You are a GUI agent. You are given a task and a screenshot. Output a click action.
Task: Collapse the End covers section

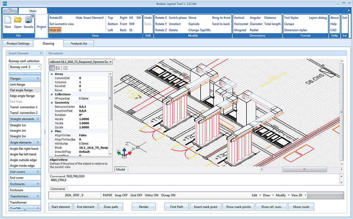coord(38,172)
